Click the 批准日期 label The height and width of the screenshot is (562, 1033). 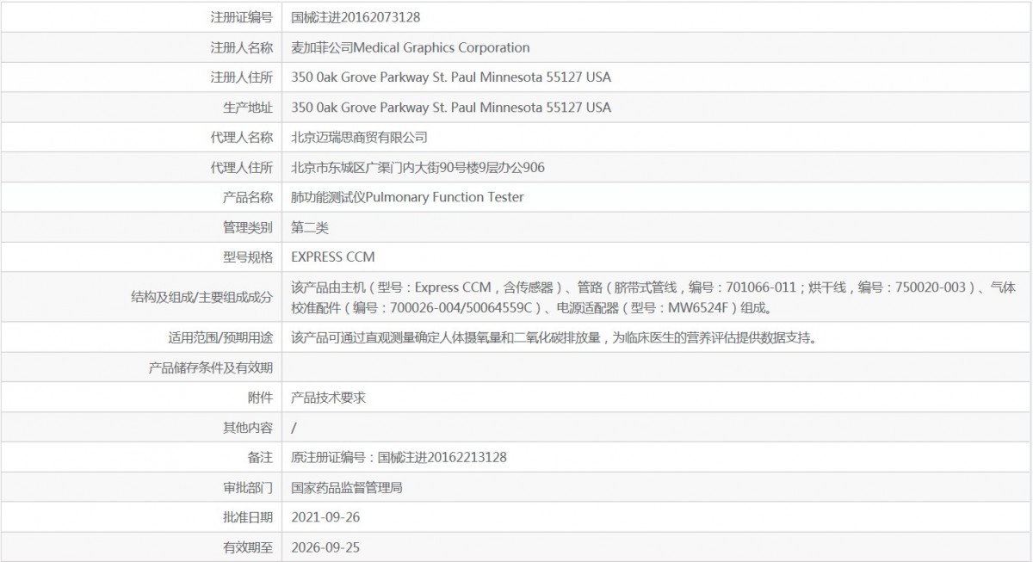[x=248, y=517]
